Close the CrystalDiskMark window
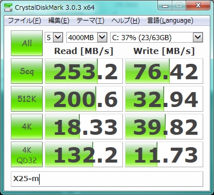 point(198,6)
